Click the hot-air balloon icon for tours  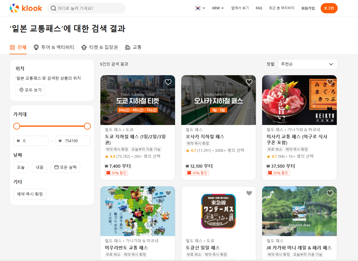click(x=36, y=47)
